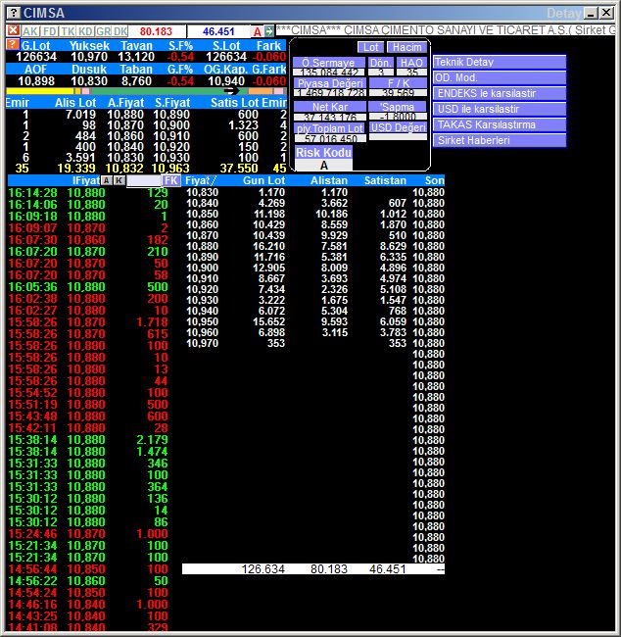Viewport: 621px width, 637px height.
Task: Select the 10,880 row showing 16.210 Gun Lot
Action: (x=315, y=246)
